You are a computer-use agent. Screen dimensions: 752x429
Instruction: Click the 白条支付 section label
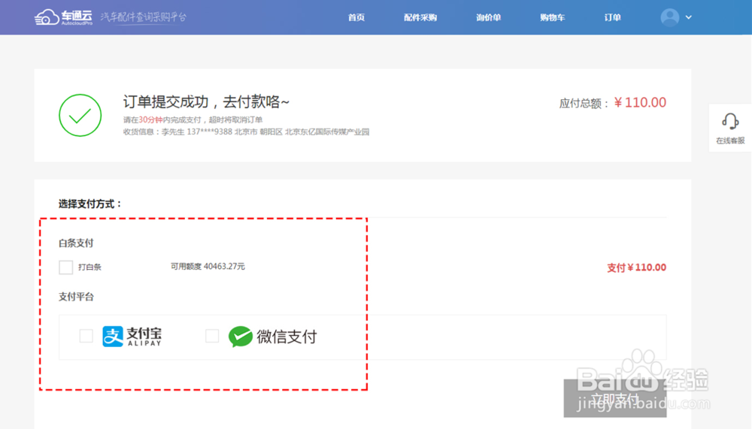pyautogui.click(x=76, y=243)
